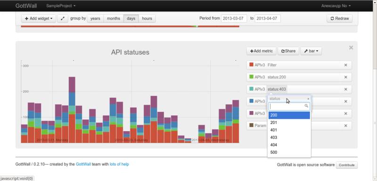Click the GottWall brand logo
Viewport: 377px width, 181px height.
click(x=26, y=6)
